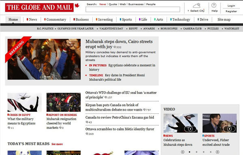Play the Underwood, Fisher trade video
The image size is (243, 155).
pos(230,129)
